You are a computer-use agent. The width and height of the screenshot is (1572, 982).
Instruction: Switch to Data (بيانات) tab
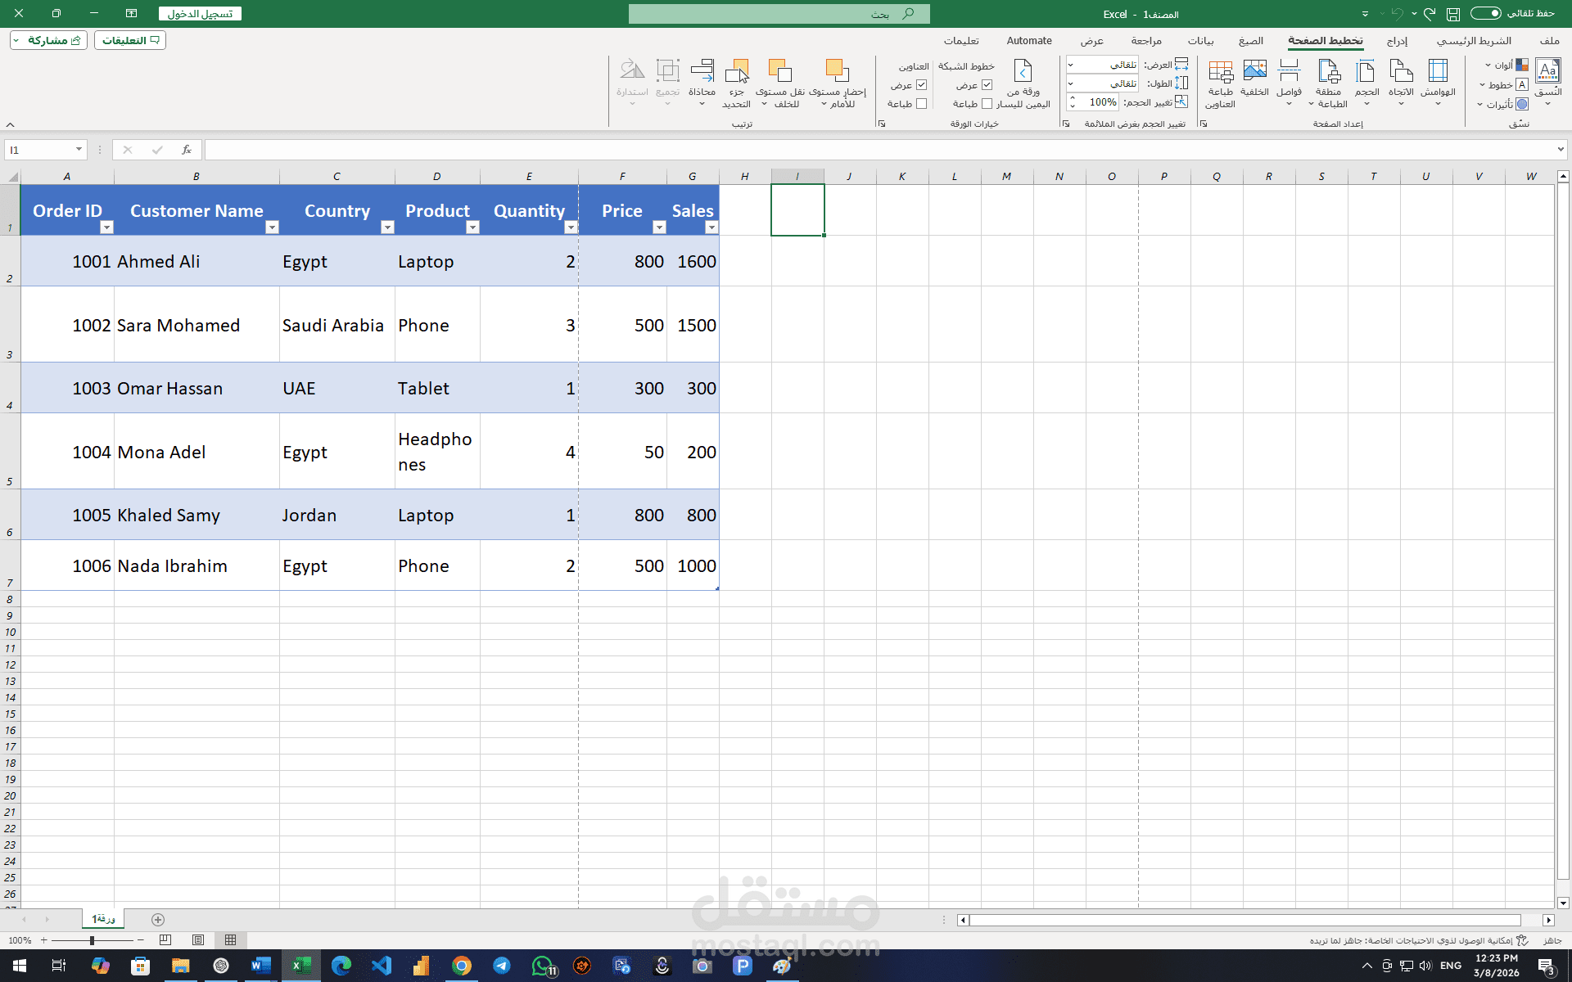[1200, 41]
